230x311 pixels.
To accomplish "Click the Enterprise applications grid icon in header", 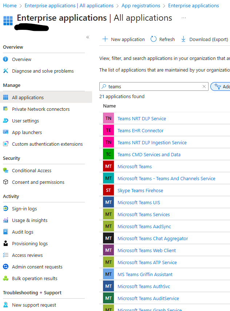I will [8, 21].
